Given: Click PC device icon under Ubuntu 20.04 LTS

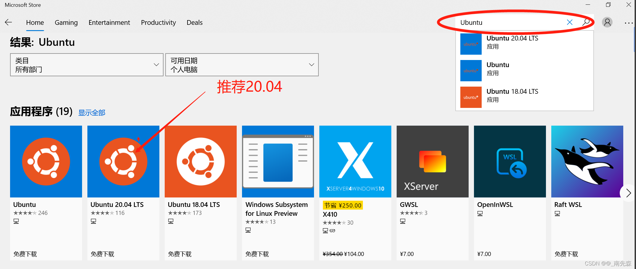Looking at the screenshot, I should coord(94,221).
